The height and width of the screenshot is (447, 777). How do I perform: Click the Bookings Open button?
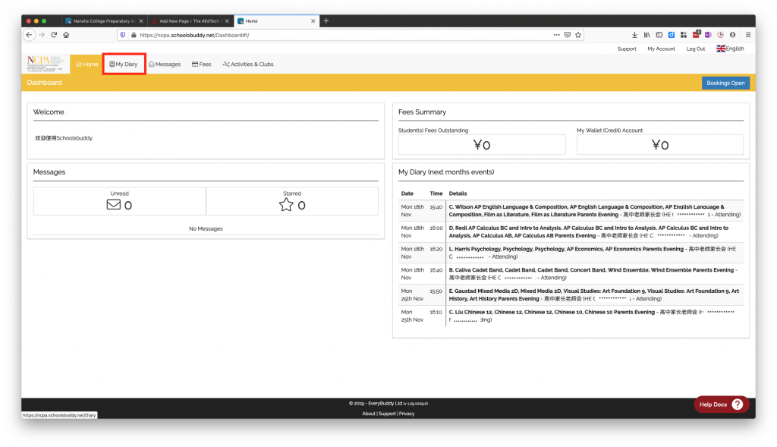725,82
